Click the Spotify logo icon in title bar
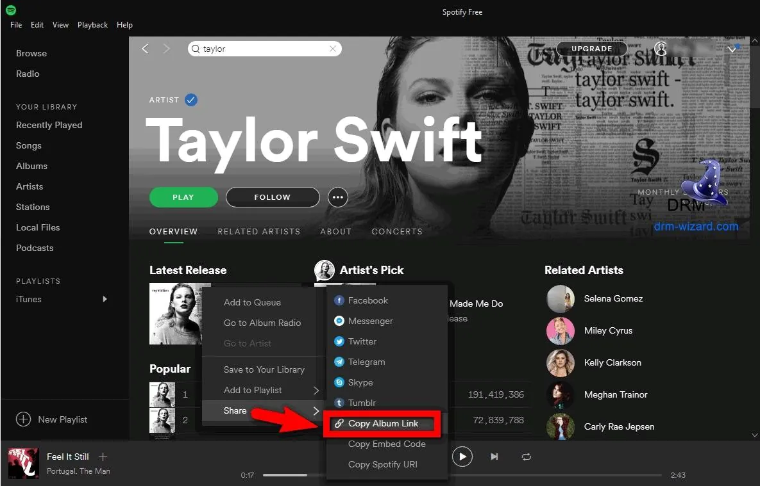The width and height of the screenshot is (760, 486). 11,10
